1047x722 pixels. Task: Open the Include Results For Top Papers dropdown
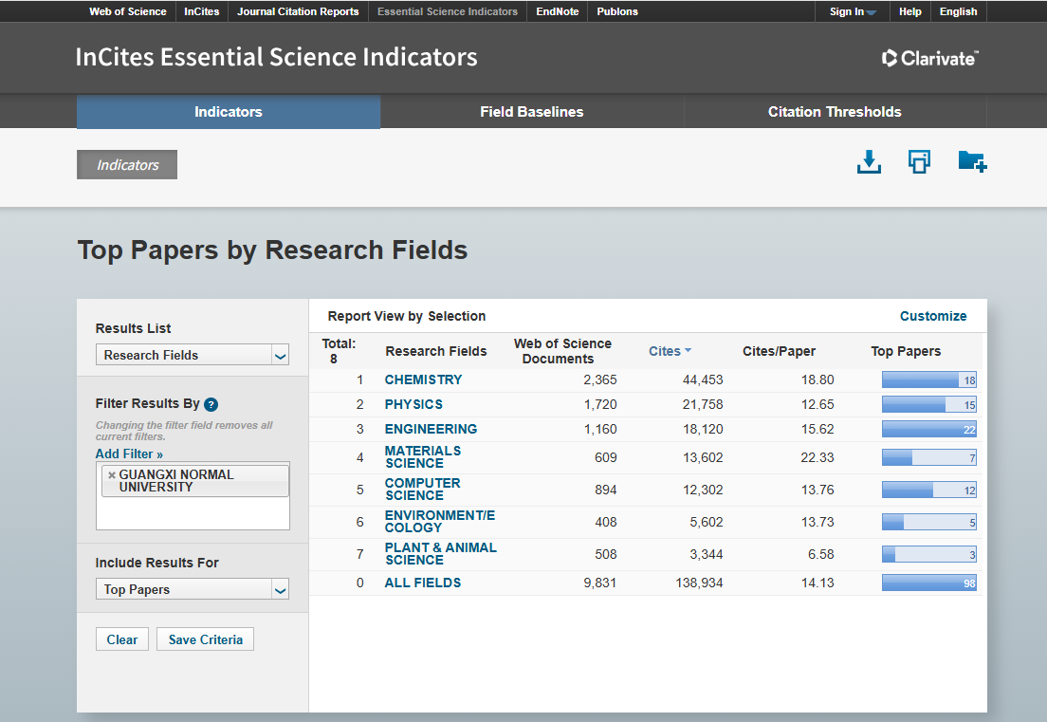click(193, 589)
